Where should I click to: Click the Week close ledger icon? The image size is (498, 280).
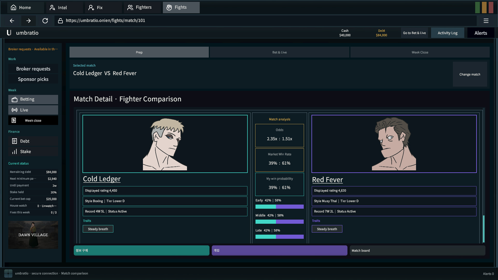[x=14, y=120]
